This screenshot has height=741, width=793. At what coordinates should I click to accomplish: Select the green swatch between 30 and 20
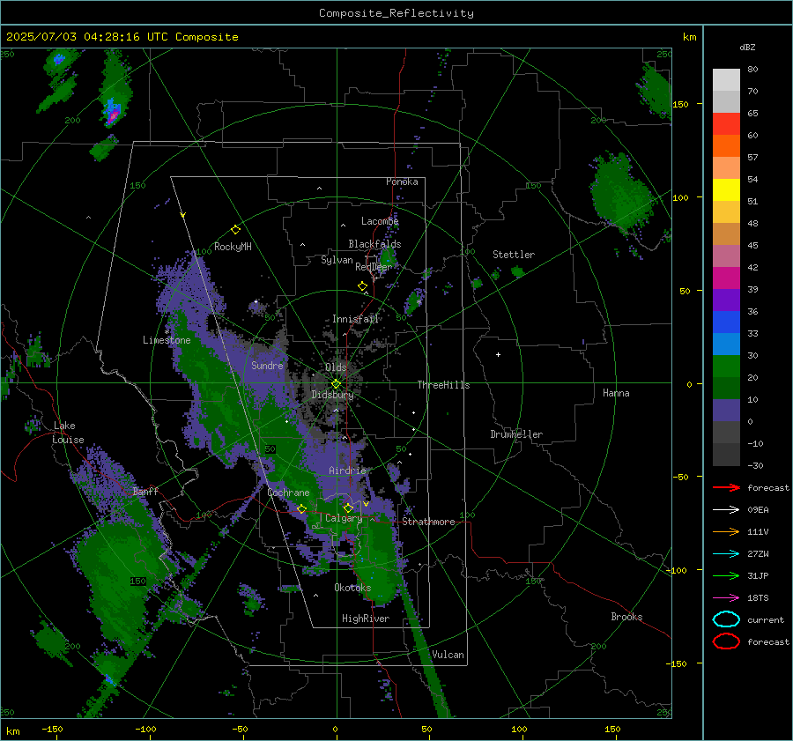(726, 367)
